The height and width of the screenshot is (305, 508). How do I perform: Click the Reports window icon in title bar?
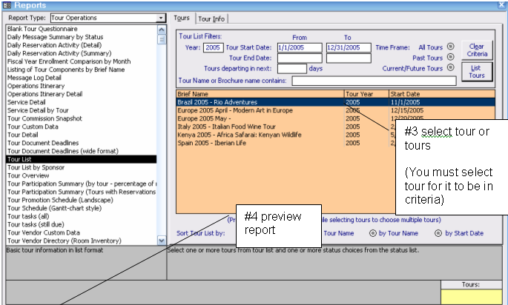click(x=7, y=5)
